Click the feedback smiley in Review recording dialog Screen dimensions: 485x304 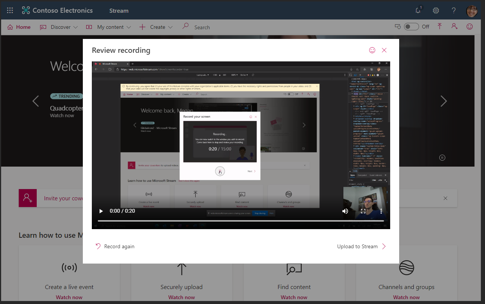click(x=372, y=50)
